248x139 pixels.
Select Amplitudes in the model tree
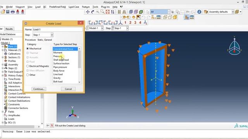point(14,115)
